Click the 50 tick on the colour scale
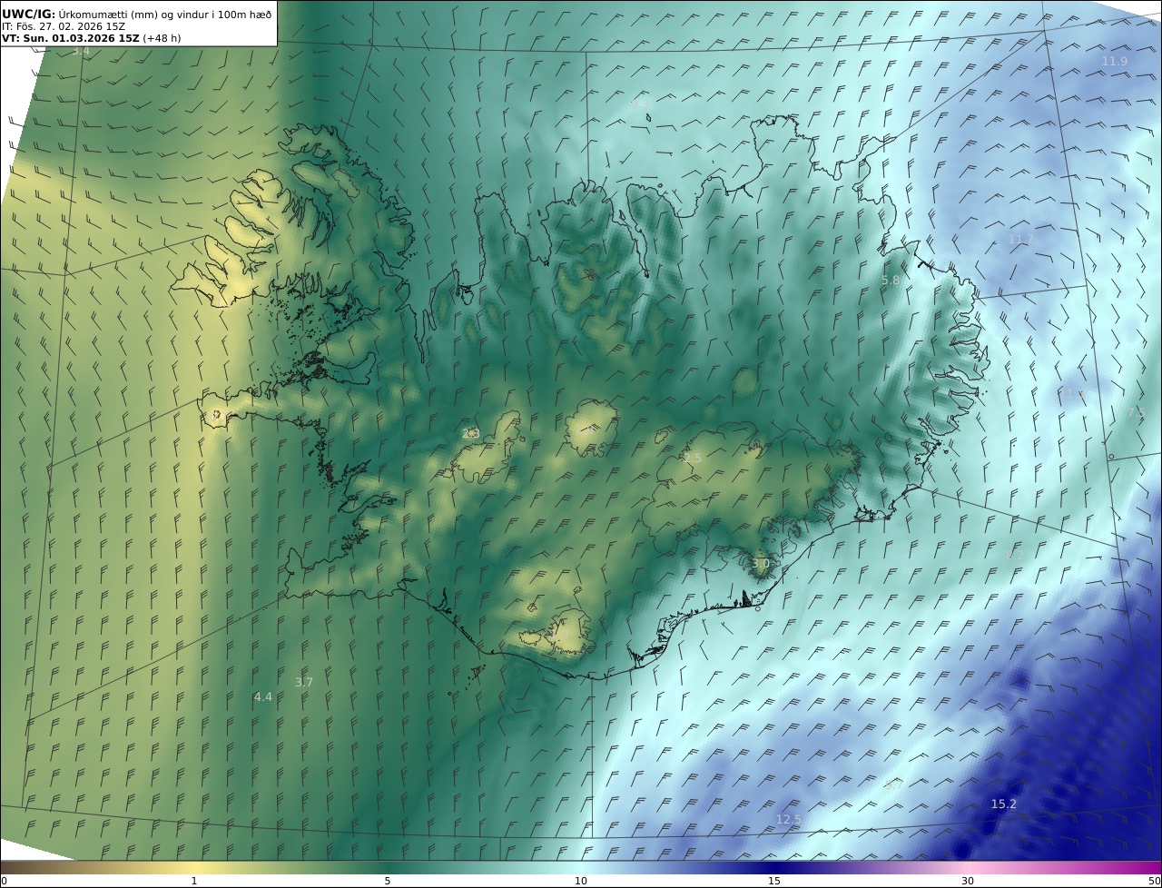This screenshot has height=888, width=1162. (1154, 881)
